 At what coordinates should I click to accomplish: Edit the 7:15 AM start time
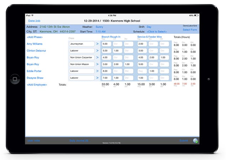coord(100,32)
